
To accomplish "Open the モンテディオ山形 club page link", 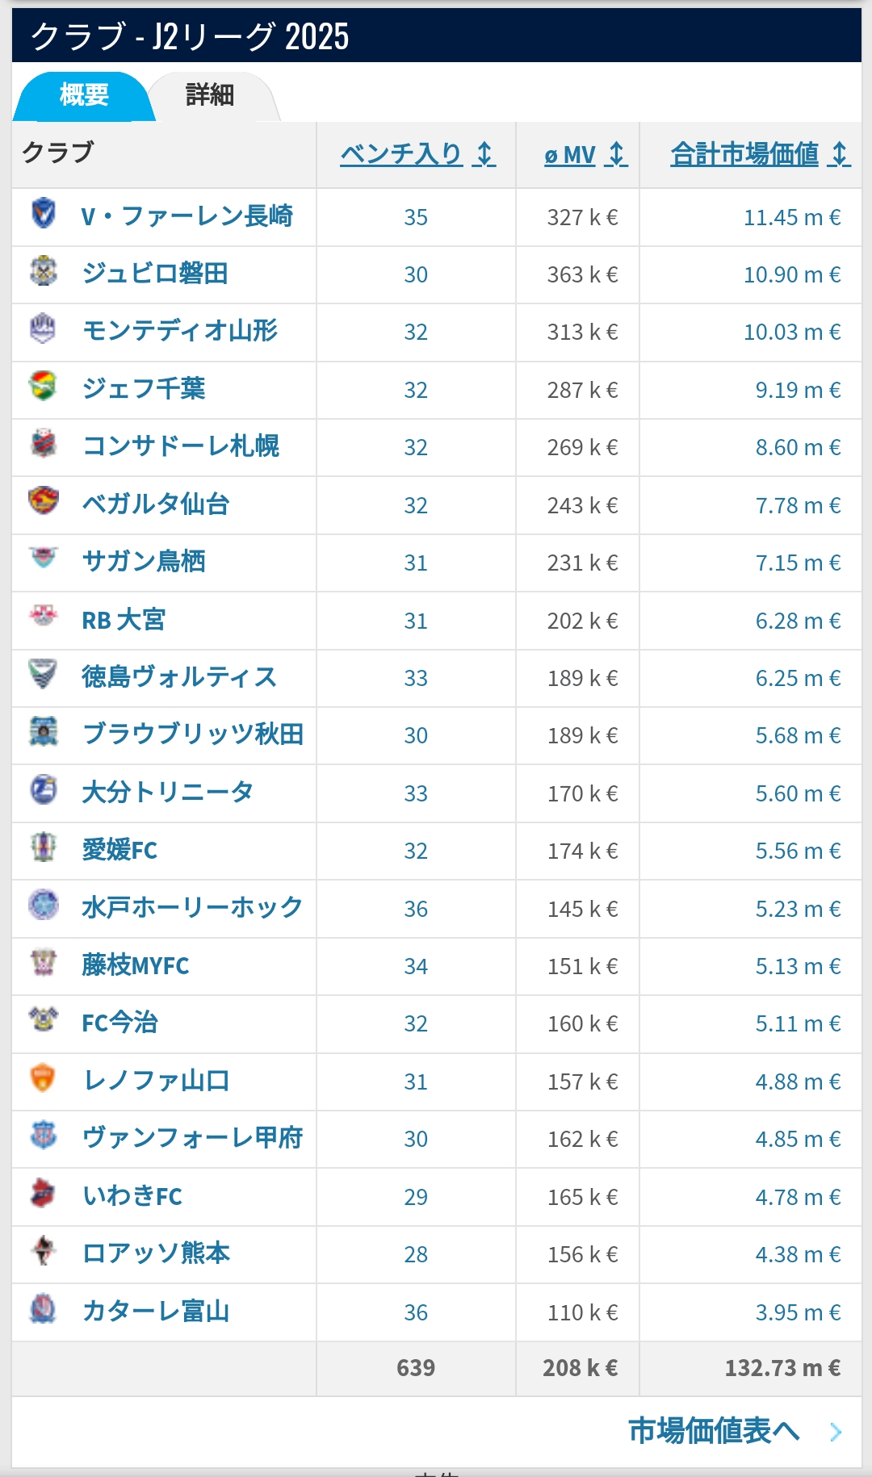I will pyautogui.click(x=180, y=331).
